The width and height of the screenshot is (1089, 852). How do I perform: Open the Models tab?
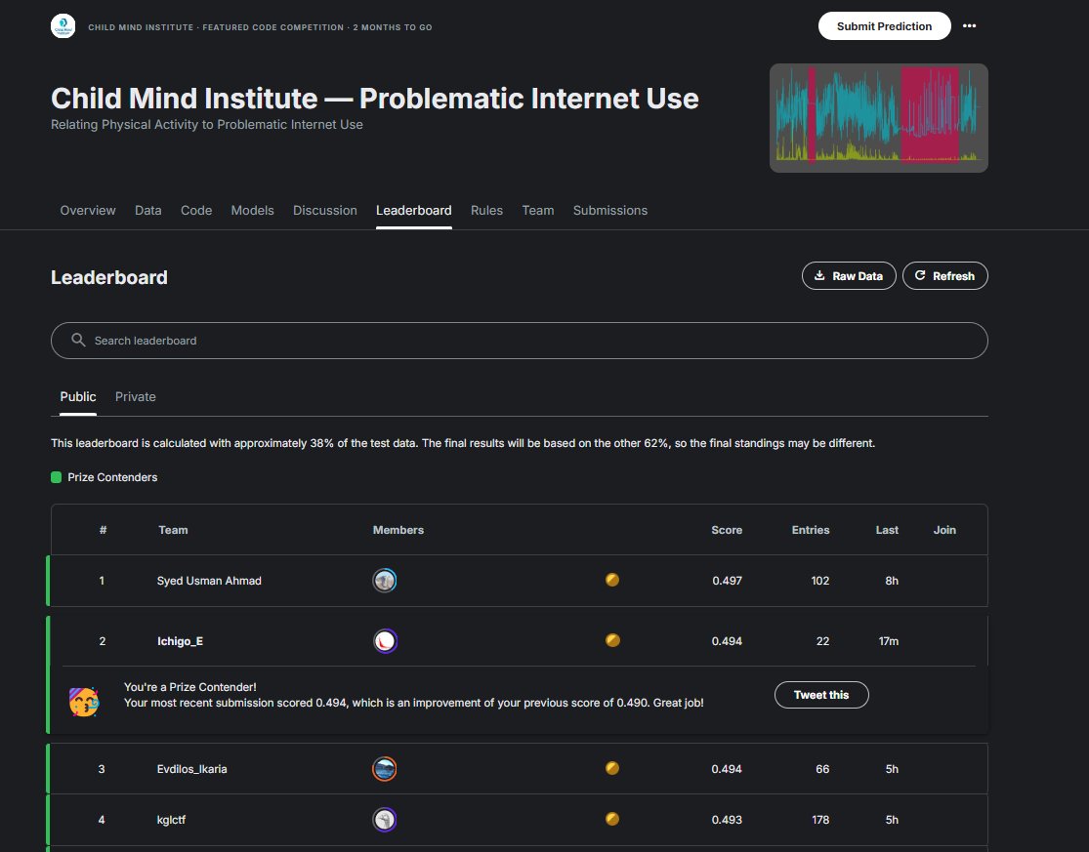(x=252, y=210)
